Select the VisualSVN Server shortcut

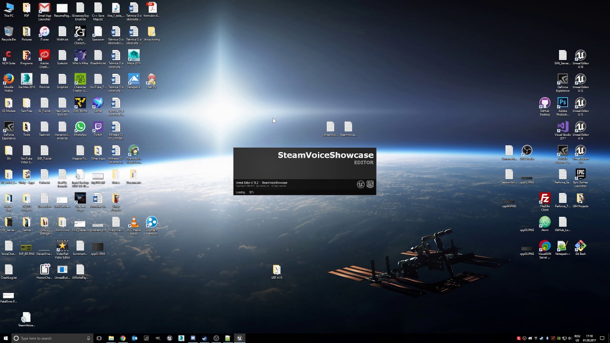(545, 250)
